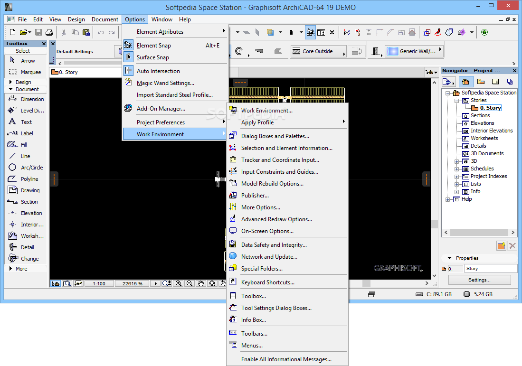
Task: Expand the Project Indexes tree node
Action: tap(457, 177)
